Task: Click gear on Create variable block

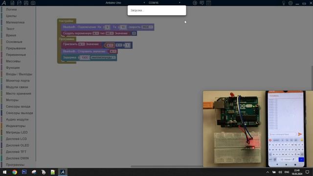Action: (134, 33)
